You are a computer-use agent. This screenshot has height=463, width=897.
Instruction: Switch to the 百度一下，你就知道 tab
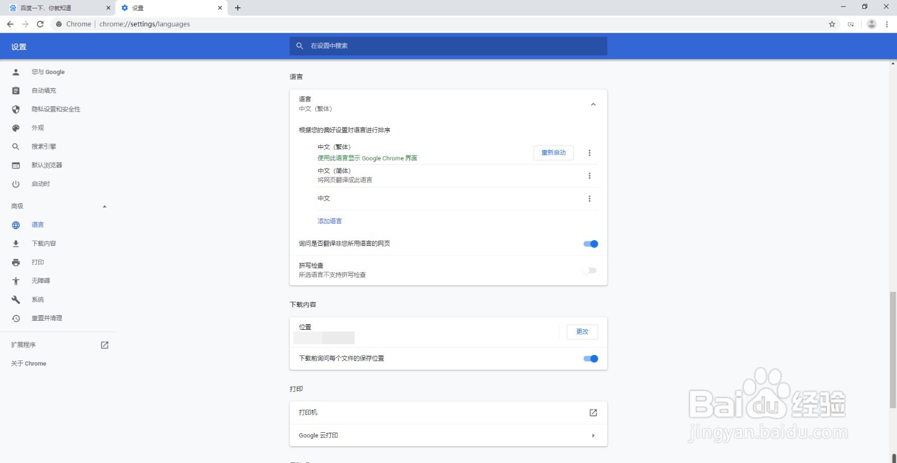(58, 8)
